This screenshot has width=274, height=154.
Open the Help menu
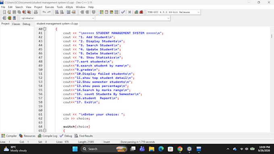point(91,7)
